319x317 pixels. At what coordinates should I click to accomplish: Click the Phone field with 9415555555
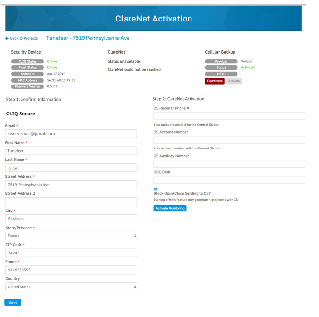tap(71, 270)
